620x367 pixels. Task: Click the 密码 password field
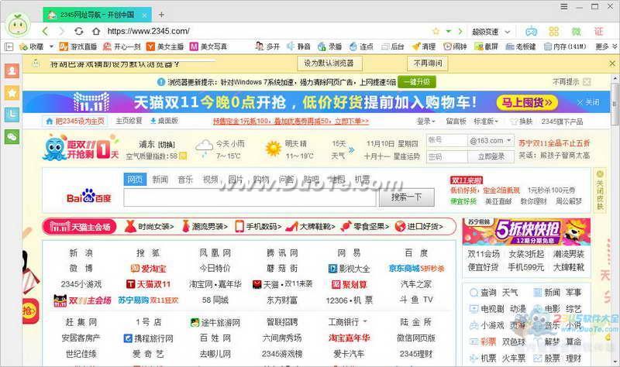(447, 157)
